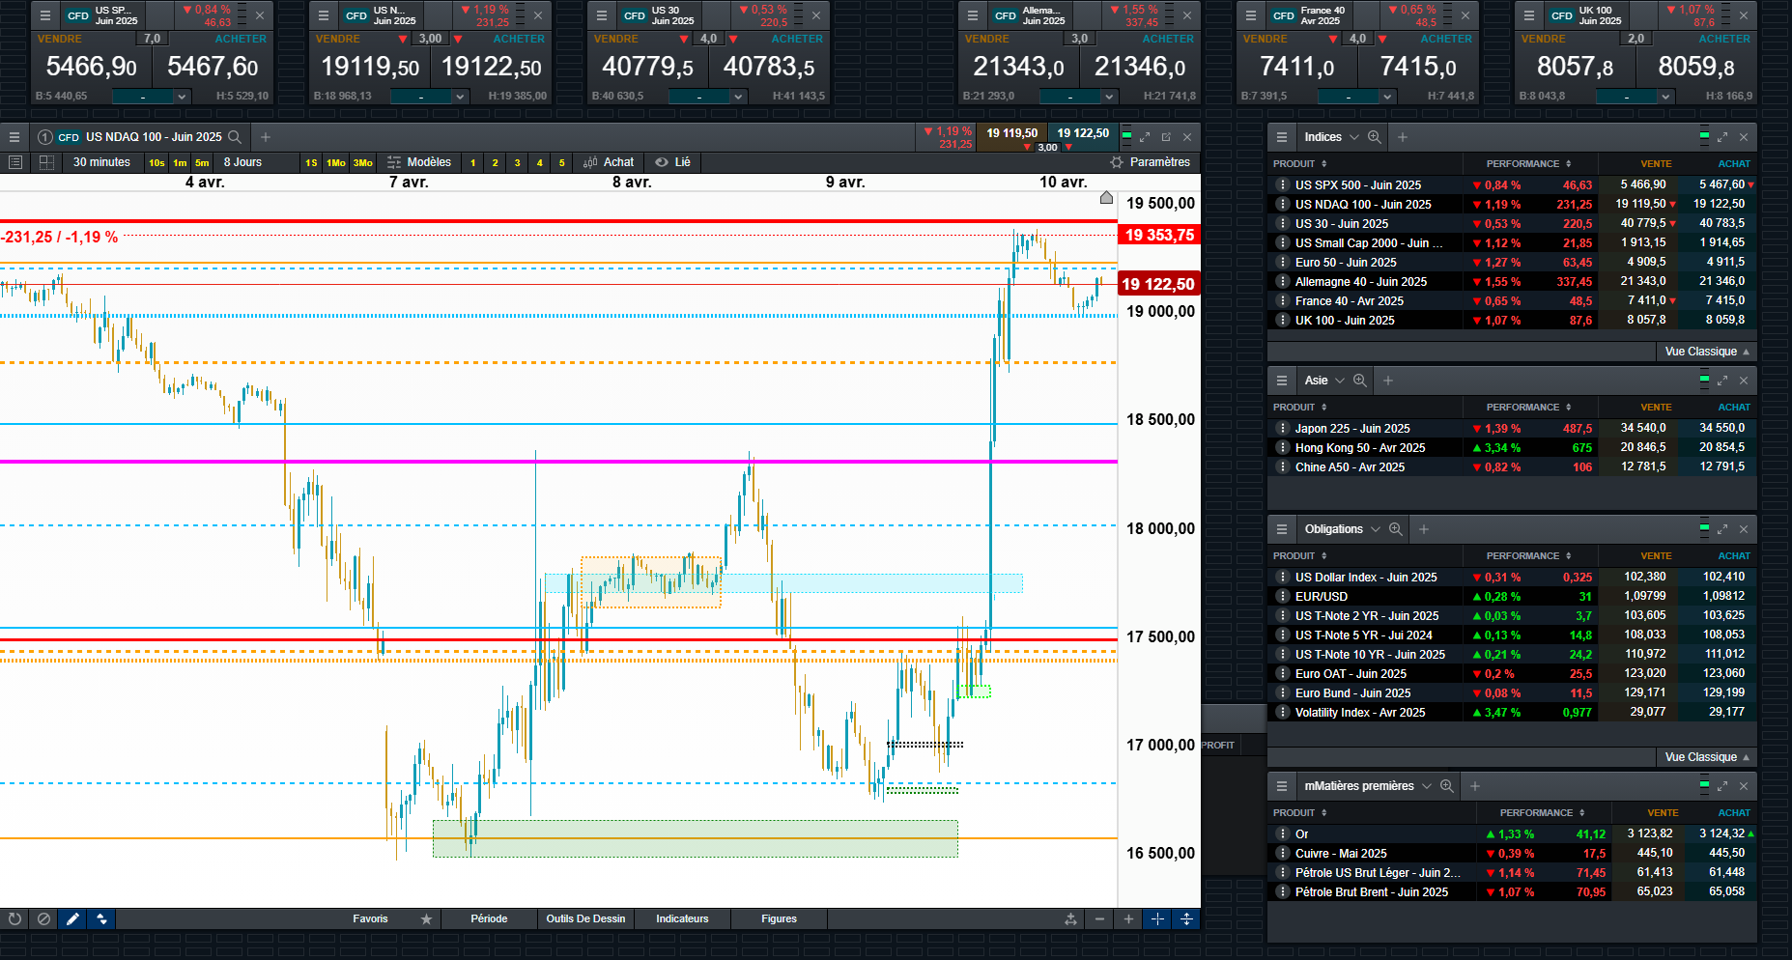Viewport: 1792px width, 960px height.
Task: Click the 19 122,50 current price label
Action: [x=1159, y=284]
